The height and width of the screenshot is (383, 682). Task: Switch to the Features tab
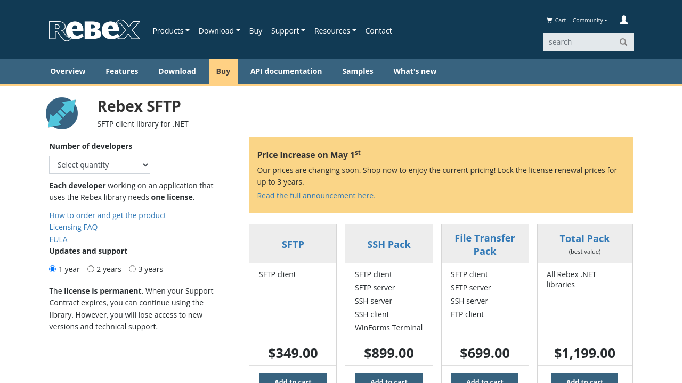pyautogui.click(x=121, y=71)
